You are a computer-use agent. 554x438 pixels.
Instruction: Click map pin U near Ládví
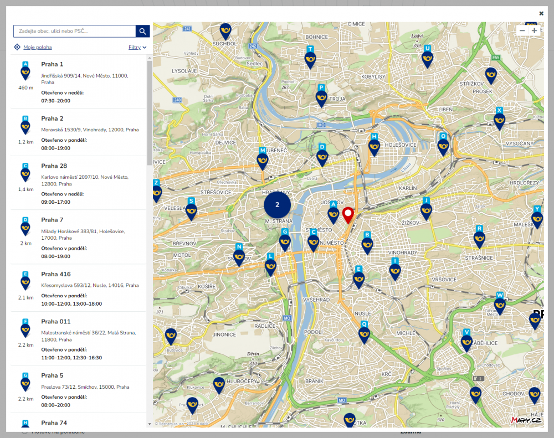[x=428, y=57]
